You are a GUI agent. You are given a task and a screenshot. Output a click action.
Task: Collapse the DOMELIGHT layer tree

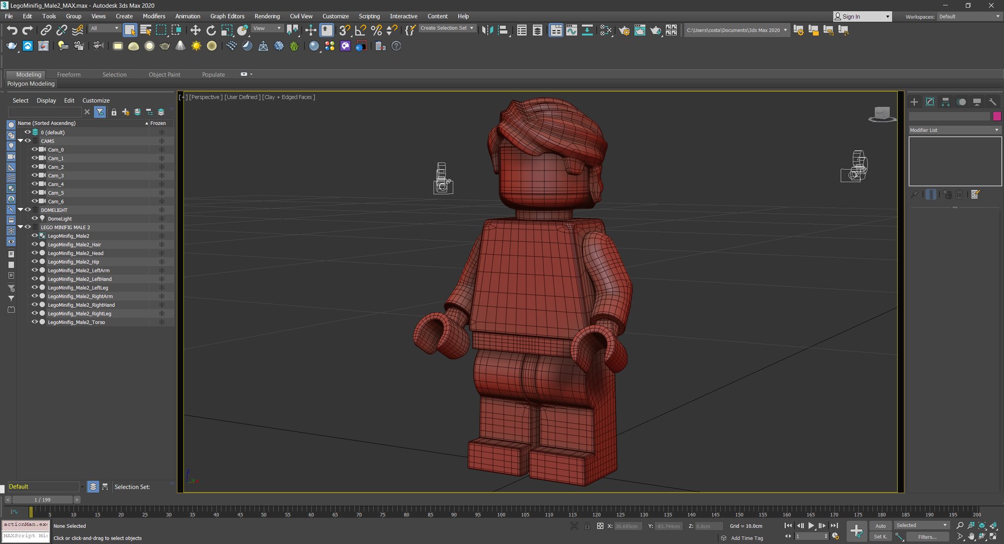20,210
